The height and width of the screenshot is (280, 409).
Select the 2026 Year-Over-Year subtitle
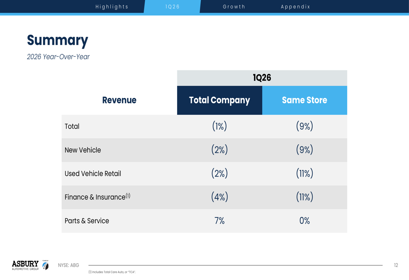[x=58, y=57]
